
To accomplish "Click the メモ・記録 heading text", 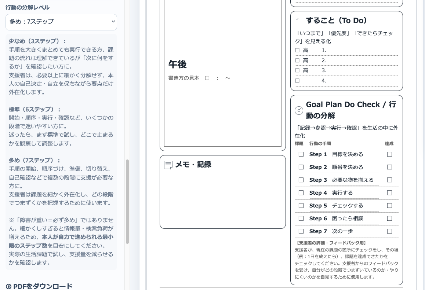I will click(x=193, y=165).
